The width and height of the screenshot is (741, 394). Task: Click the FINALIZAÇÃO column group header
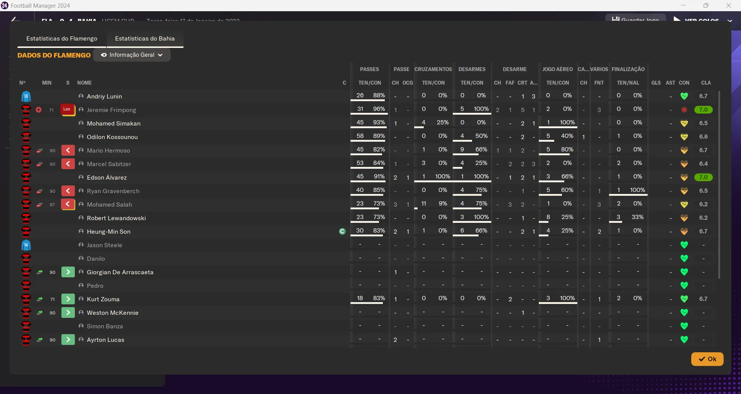(628, 69)
